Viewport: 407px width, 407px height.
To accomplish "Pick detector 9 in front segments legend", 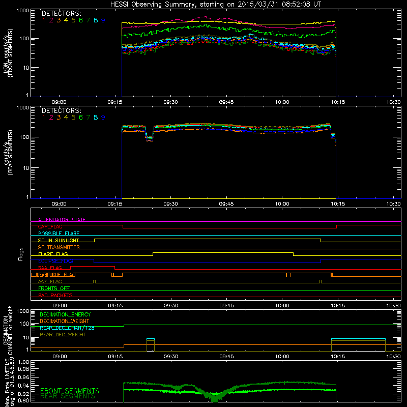I will tap(103, 20).
